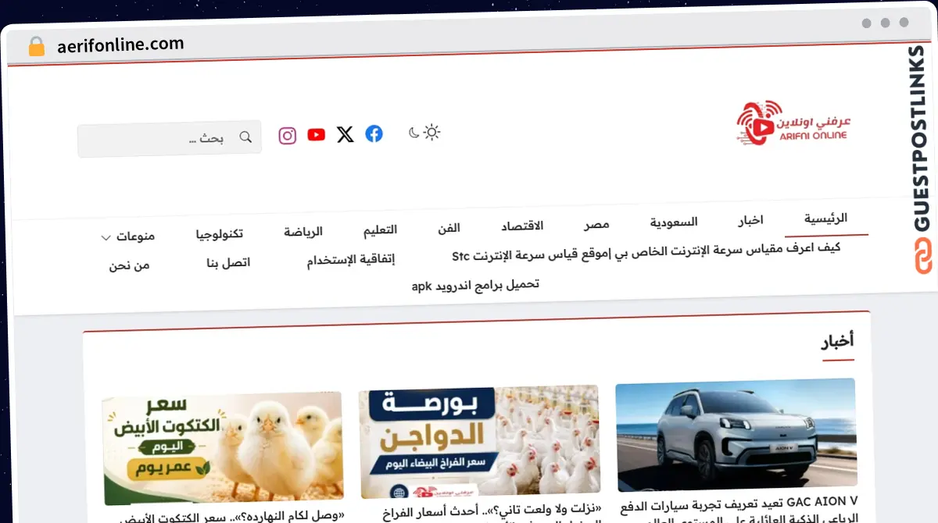Open the GAC AION V car thumbnail
The image size is (938, 523).
click(736, 435)
